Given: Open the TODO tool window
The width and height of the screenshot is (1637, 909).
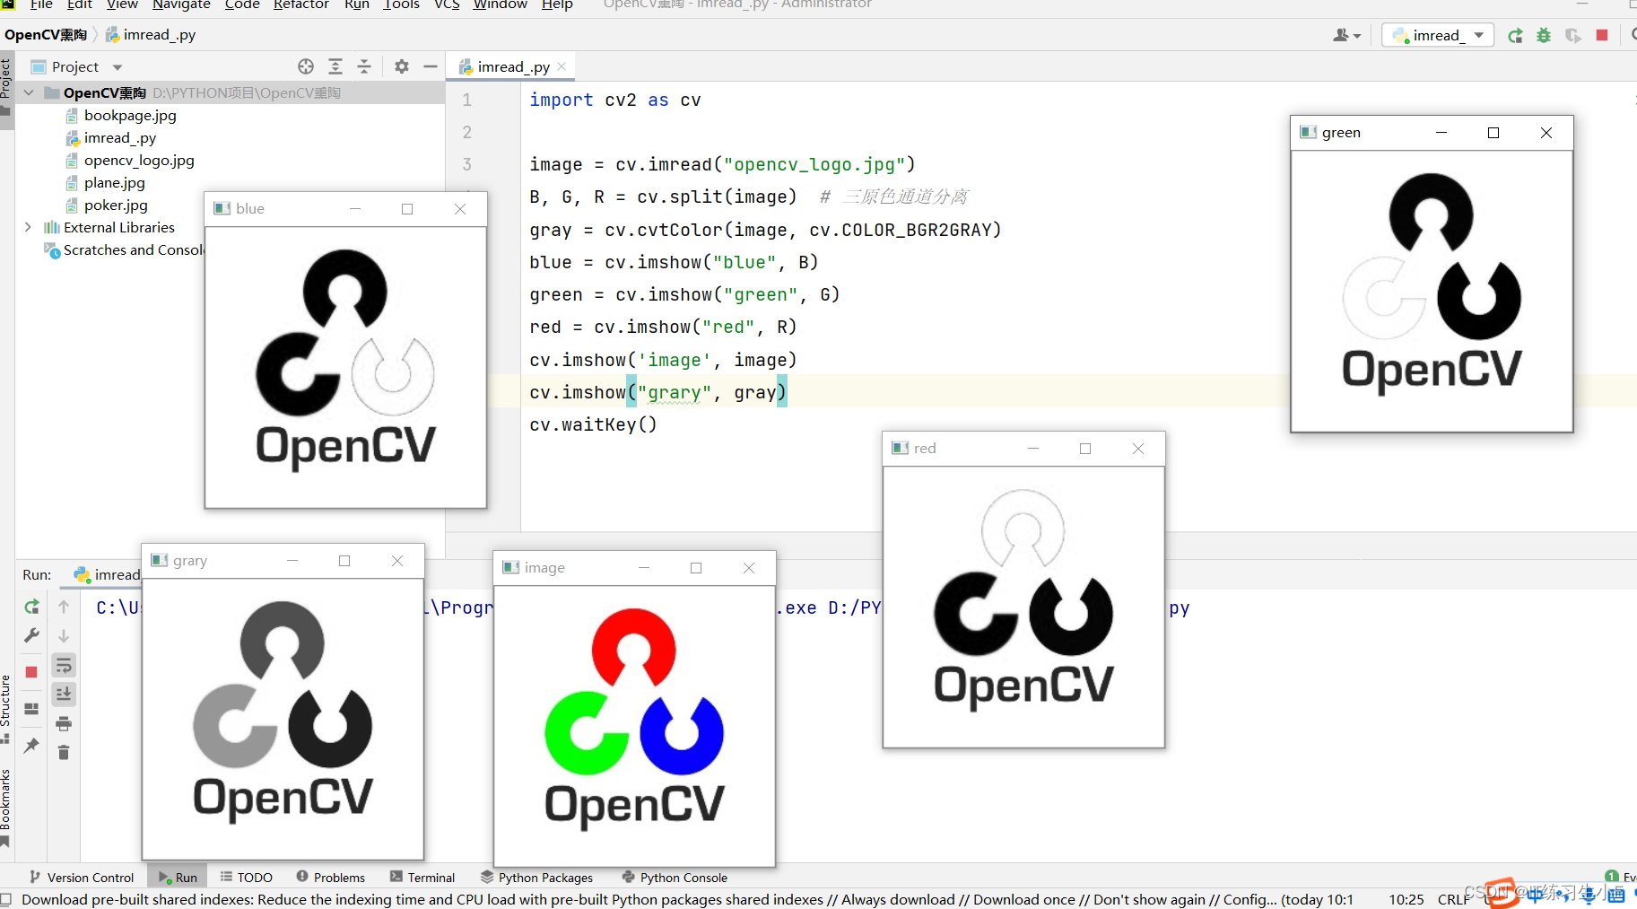Looking at the screenshot, I should point(247,878).
